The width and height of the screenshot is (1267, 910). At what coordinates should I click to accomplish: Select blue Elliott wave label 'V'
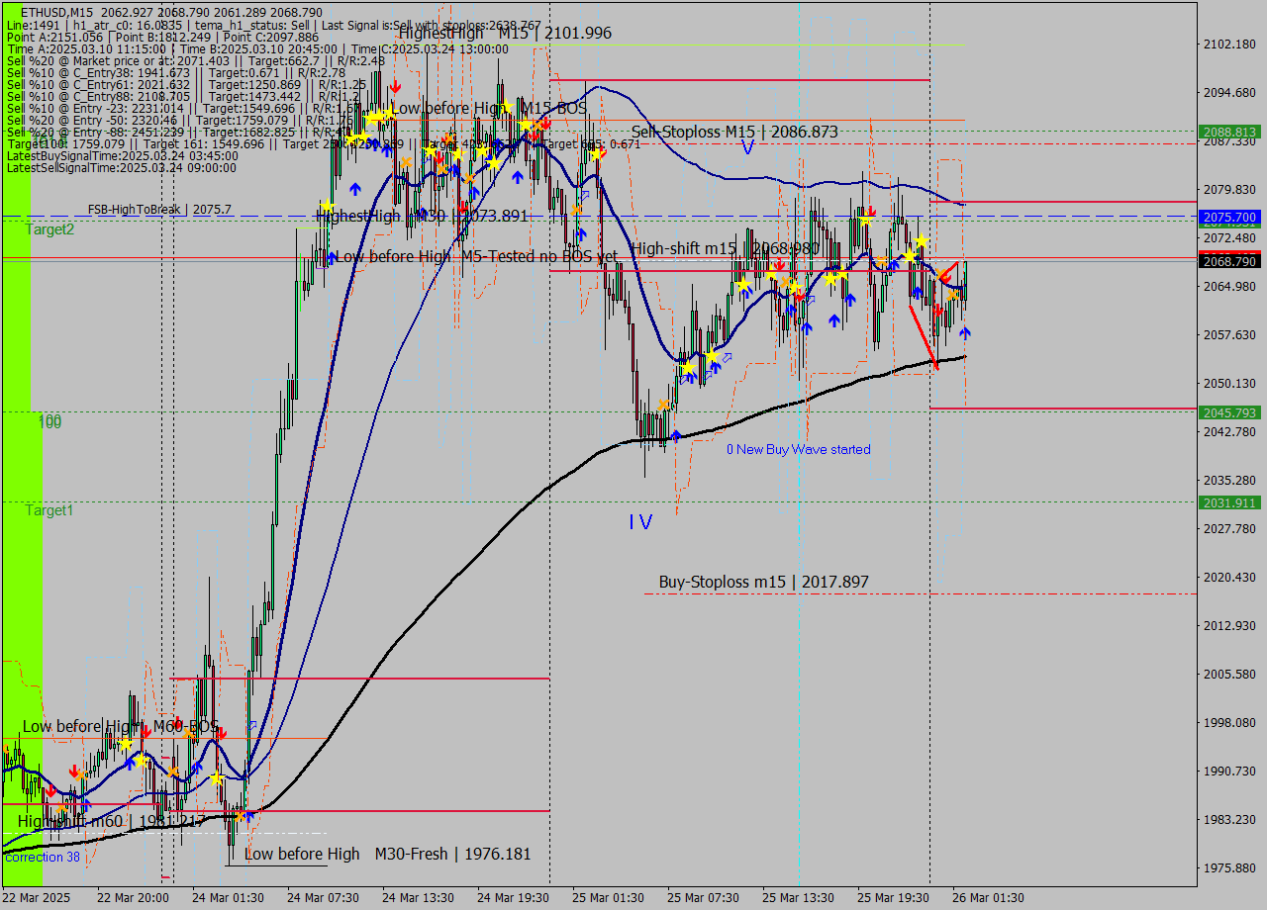click(747, 147)
